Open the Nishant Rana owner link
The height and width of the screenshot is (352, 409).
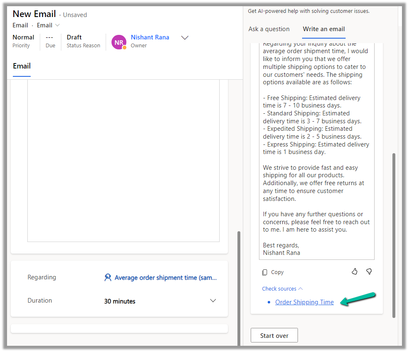tap(150, 37)
